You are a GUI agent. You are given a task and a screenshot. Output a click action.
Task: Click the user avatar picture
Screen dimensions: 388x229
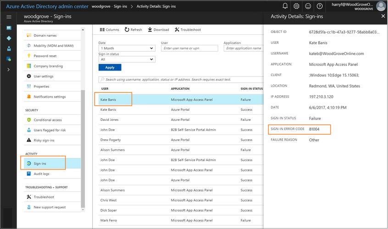pyautogui.click(x=381, y=6)
